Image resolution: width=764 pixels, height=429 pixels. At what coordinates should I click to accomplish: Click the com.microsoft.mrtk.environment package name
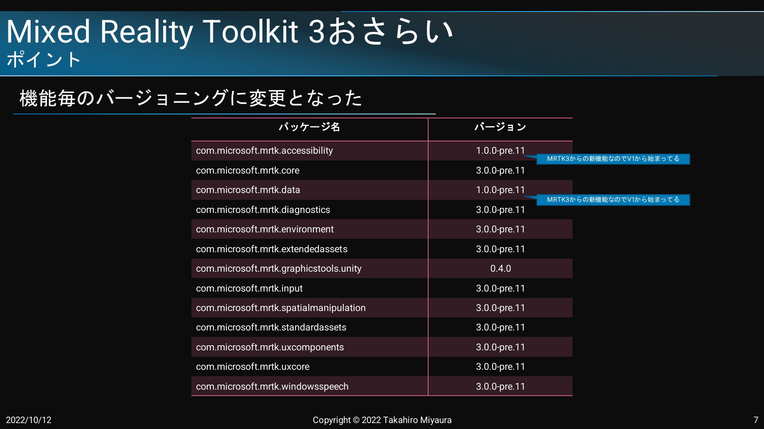pyautogui.click(x=265, y=229)
